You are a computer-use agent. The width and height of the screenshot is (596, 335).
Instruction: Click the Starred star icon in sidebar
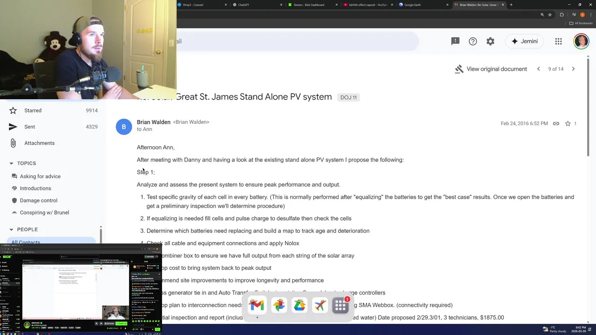(x=13, y=110)
